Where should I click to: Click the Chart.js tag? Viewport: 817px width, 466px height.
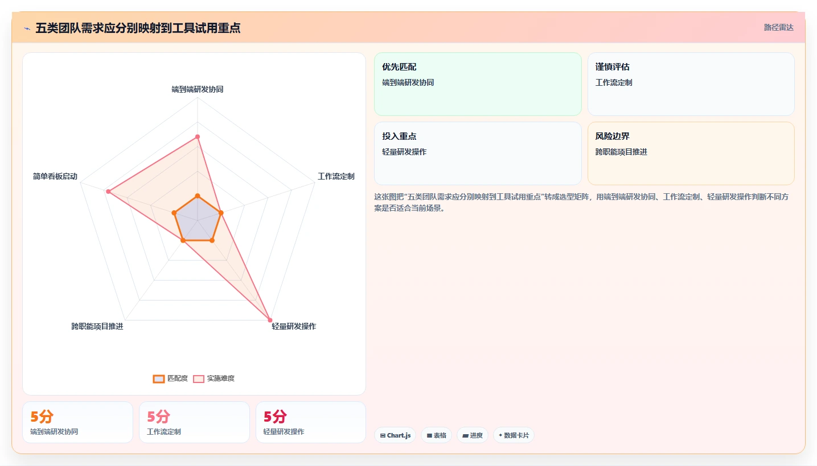[395, 435]
